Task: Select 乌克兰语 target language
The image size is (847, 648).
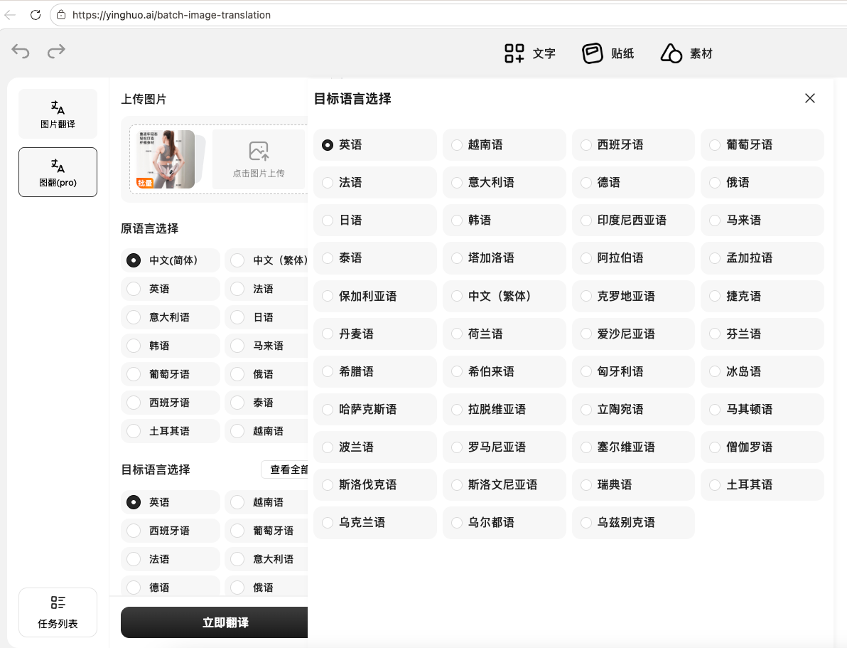Action: 375,523
